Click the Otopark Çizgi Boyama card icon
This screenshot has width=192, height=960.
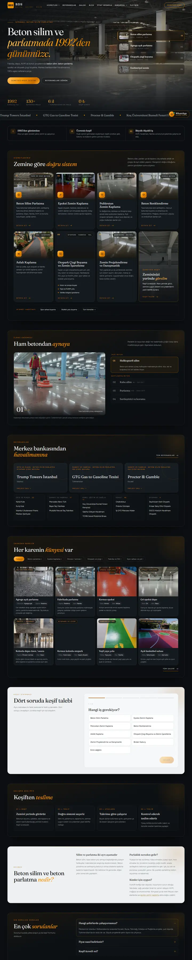[x=60, y=253]
